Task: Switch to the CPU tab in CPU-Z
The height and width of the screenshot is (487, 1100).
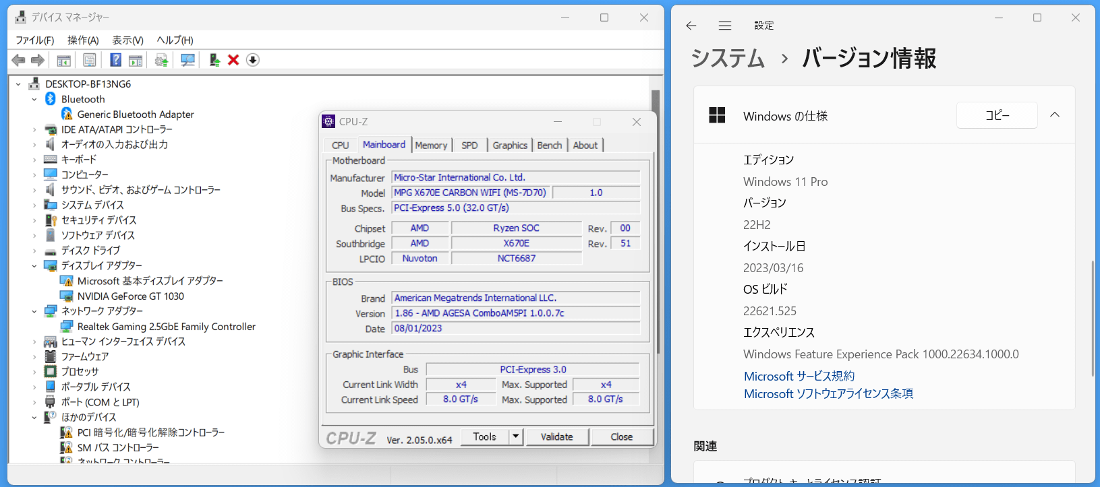Action: [341, 145]
